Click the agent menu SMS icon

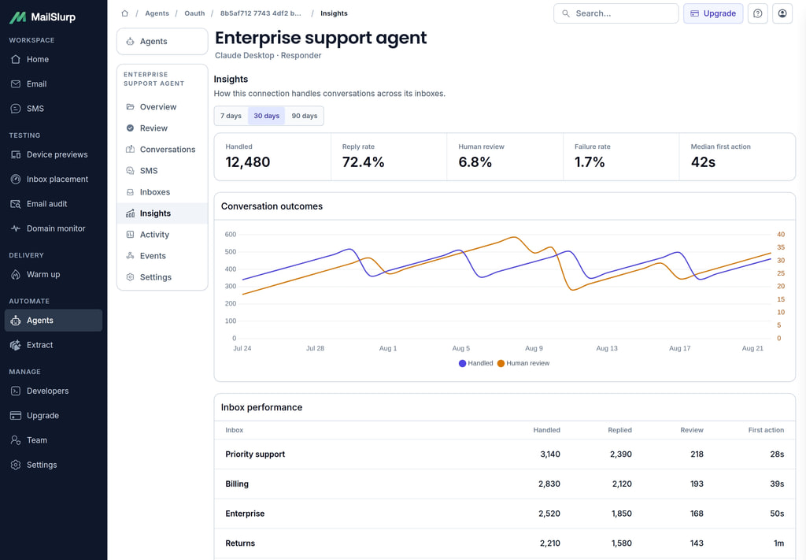[130, 171]
